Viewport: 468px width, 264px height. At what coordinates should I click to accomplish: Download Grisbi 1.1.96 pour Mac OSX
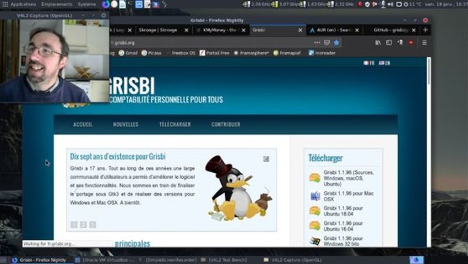(x=349, y=196)
